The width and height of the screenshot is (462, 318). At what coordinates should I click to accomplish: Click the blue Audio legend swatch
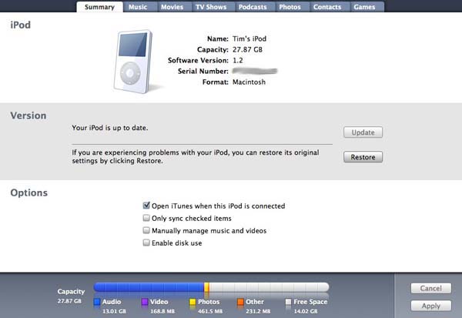click(97, 302)
